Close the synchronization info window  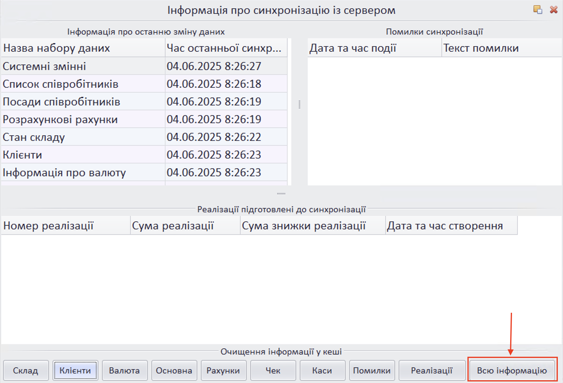[x=554, y=10]
